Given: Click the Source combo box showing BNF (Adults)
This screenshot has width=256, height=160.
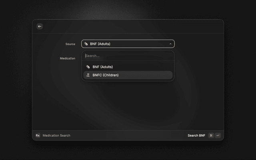Looking at the screenshot, I should [128, 44].
